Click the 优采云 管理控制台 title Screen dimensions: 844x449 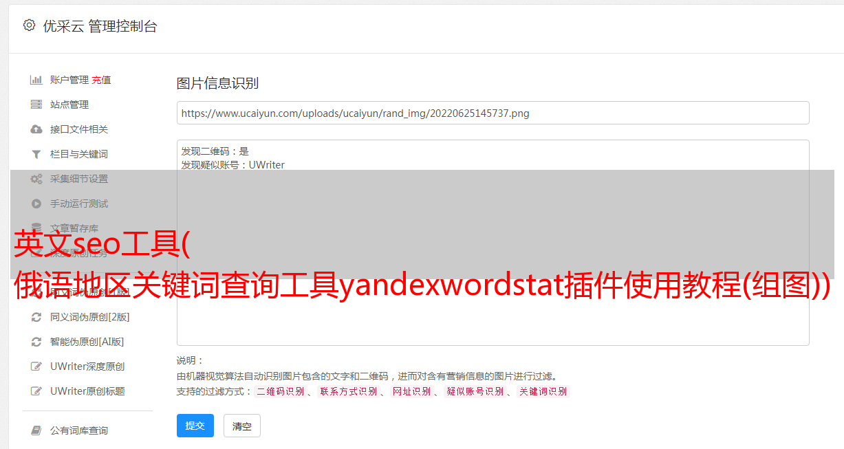[x=100, y=26]
